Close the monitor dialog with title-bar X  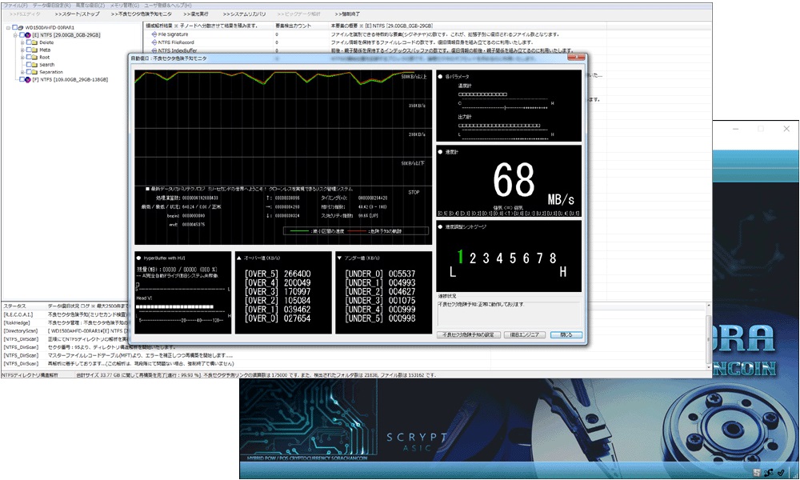[x=576, y=58]
